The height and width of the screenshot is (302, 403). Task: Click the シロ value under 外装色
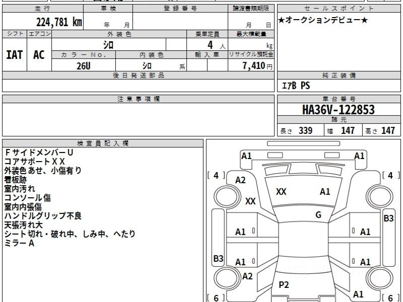(x=108, y=44)
